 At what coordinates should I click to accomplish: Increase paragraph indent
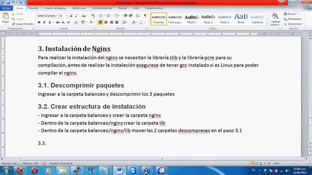[x=131, y=16]
